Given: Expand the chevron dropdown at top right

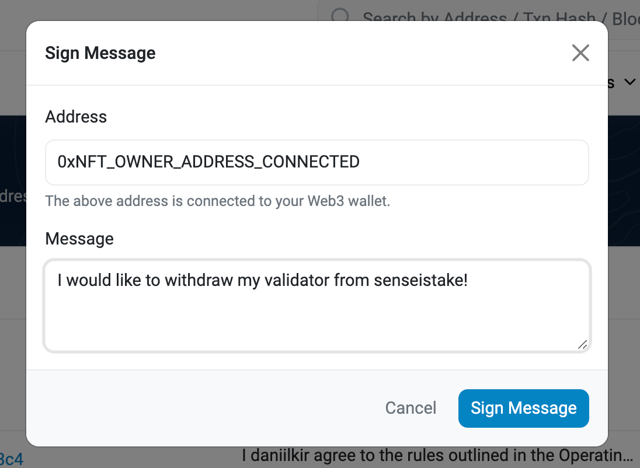Looking at the screenshot, I should click(x=630, y=82).
